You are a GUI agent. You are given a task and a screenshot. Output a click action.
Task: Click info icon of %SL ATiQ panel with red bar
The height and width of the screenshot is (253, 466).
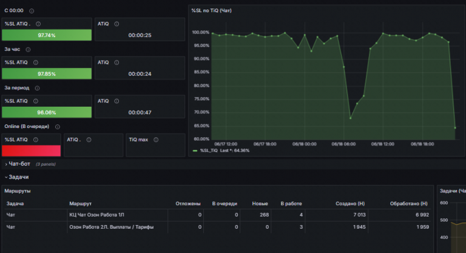coord(36,140)
